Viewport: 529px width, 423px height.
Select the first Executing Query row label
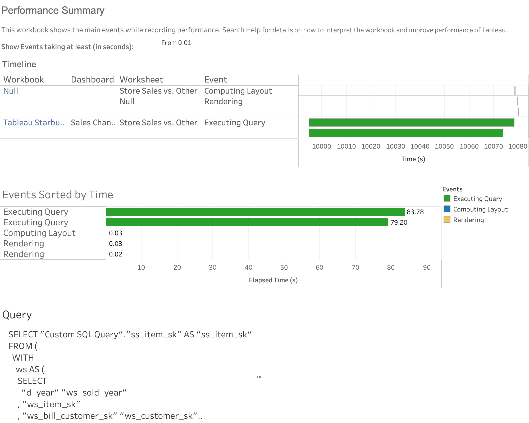click(36, 212)
